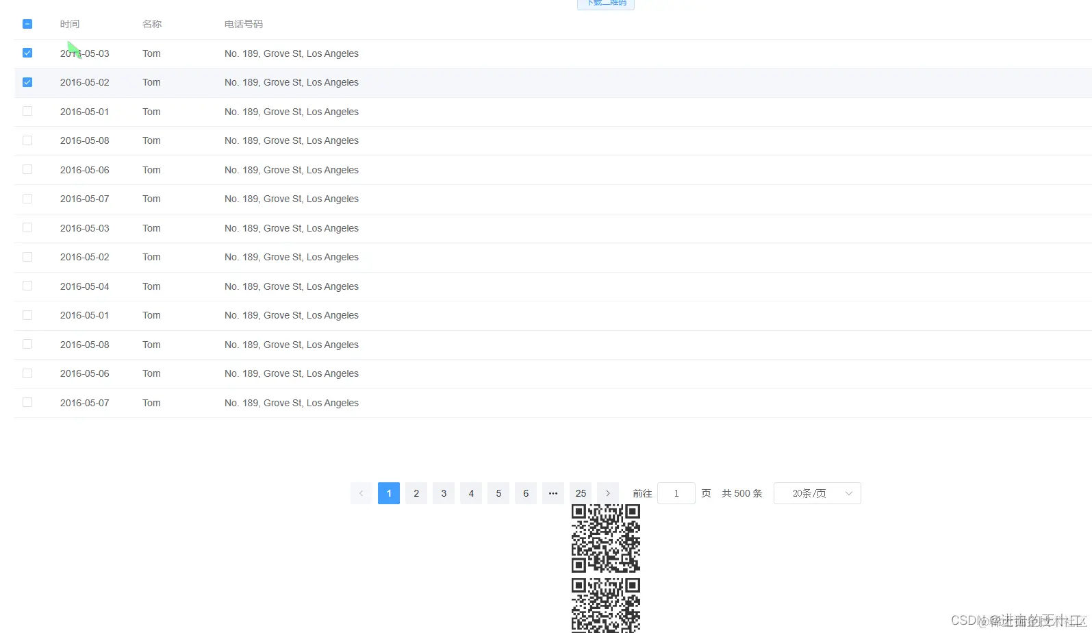Click the address in the 2016-05-04 row
This screenshot has width=1092, height=633.
[x=292, y=286]
